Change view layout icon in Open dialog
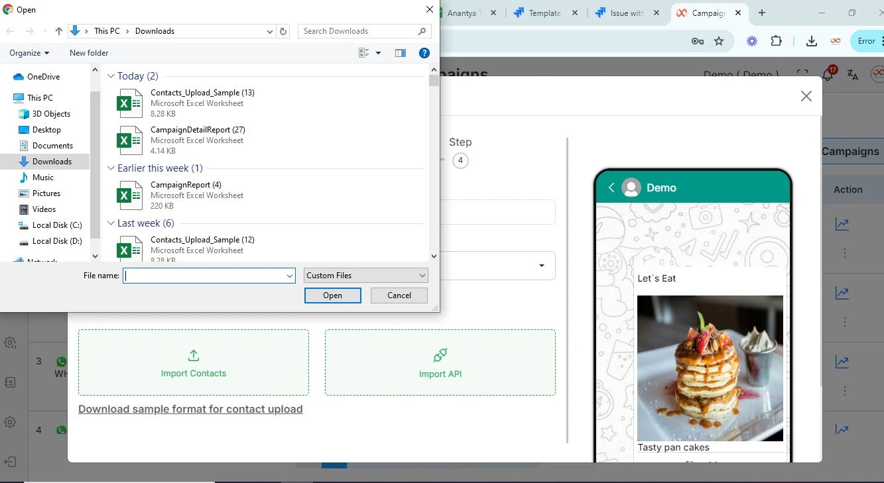Image resolution: width=884 pixels, height=483 pixels. tap(363, 53)
